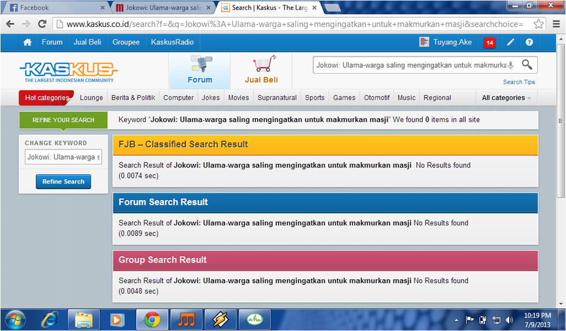Open Chrome menu hamburger icon

[556, 24]
